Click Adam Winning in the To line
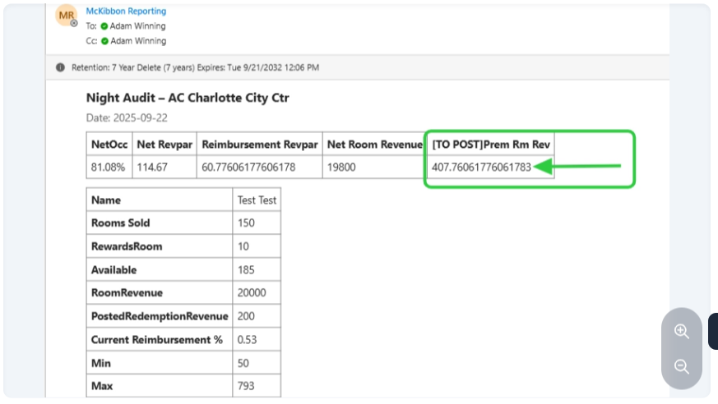Viewport: 718px width, 404px height. (138, 26)
